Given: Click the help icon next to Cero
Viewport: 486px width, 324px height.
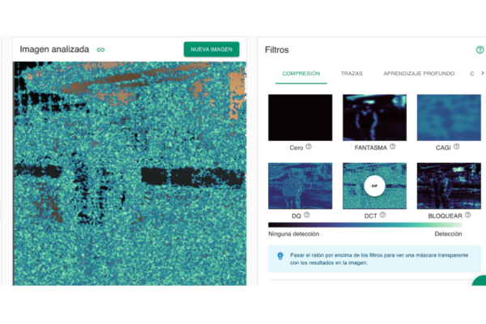Looking at the screenshot, I should tap(309, 147).
